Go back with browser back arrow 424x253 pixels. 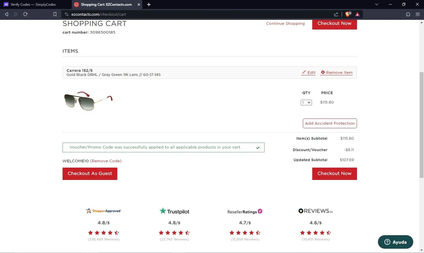click(x=7, y=14)
